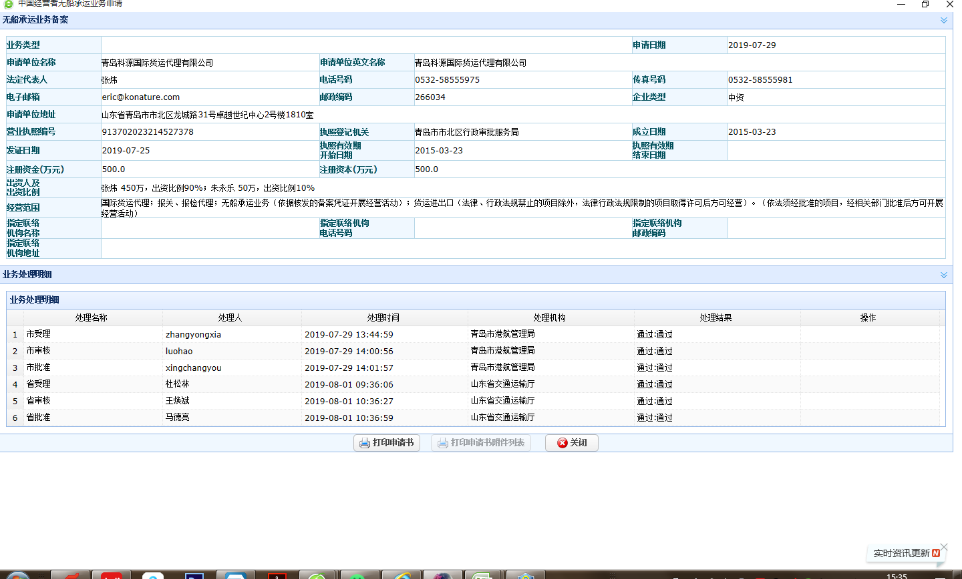Click handler name 马德亮

coord(178,418)
